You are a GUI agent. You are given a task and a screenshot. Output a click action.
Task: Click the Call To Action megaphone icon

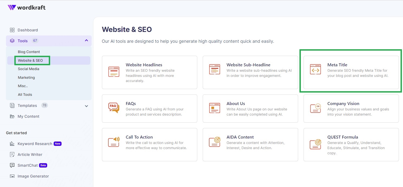pos(114,142)
